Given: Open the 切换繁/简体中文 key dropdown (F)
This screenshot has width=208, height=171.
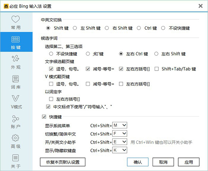Looking at the screenshot, I should [x=120, y=134].
